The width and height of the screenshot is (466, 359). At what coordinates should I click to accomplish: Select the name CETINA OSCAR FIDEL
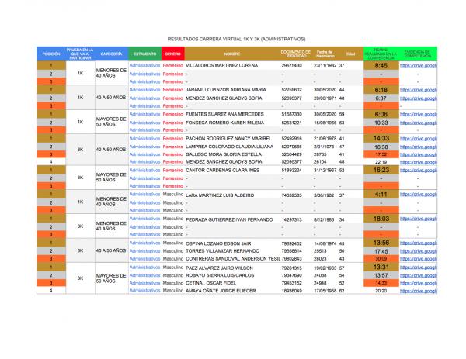click(210, 283)
